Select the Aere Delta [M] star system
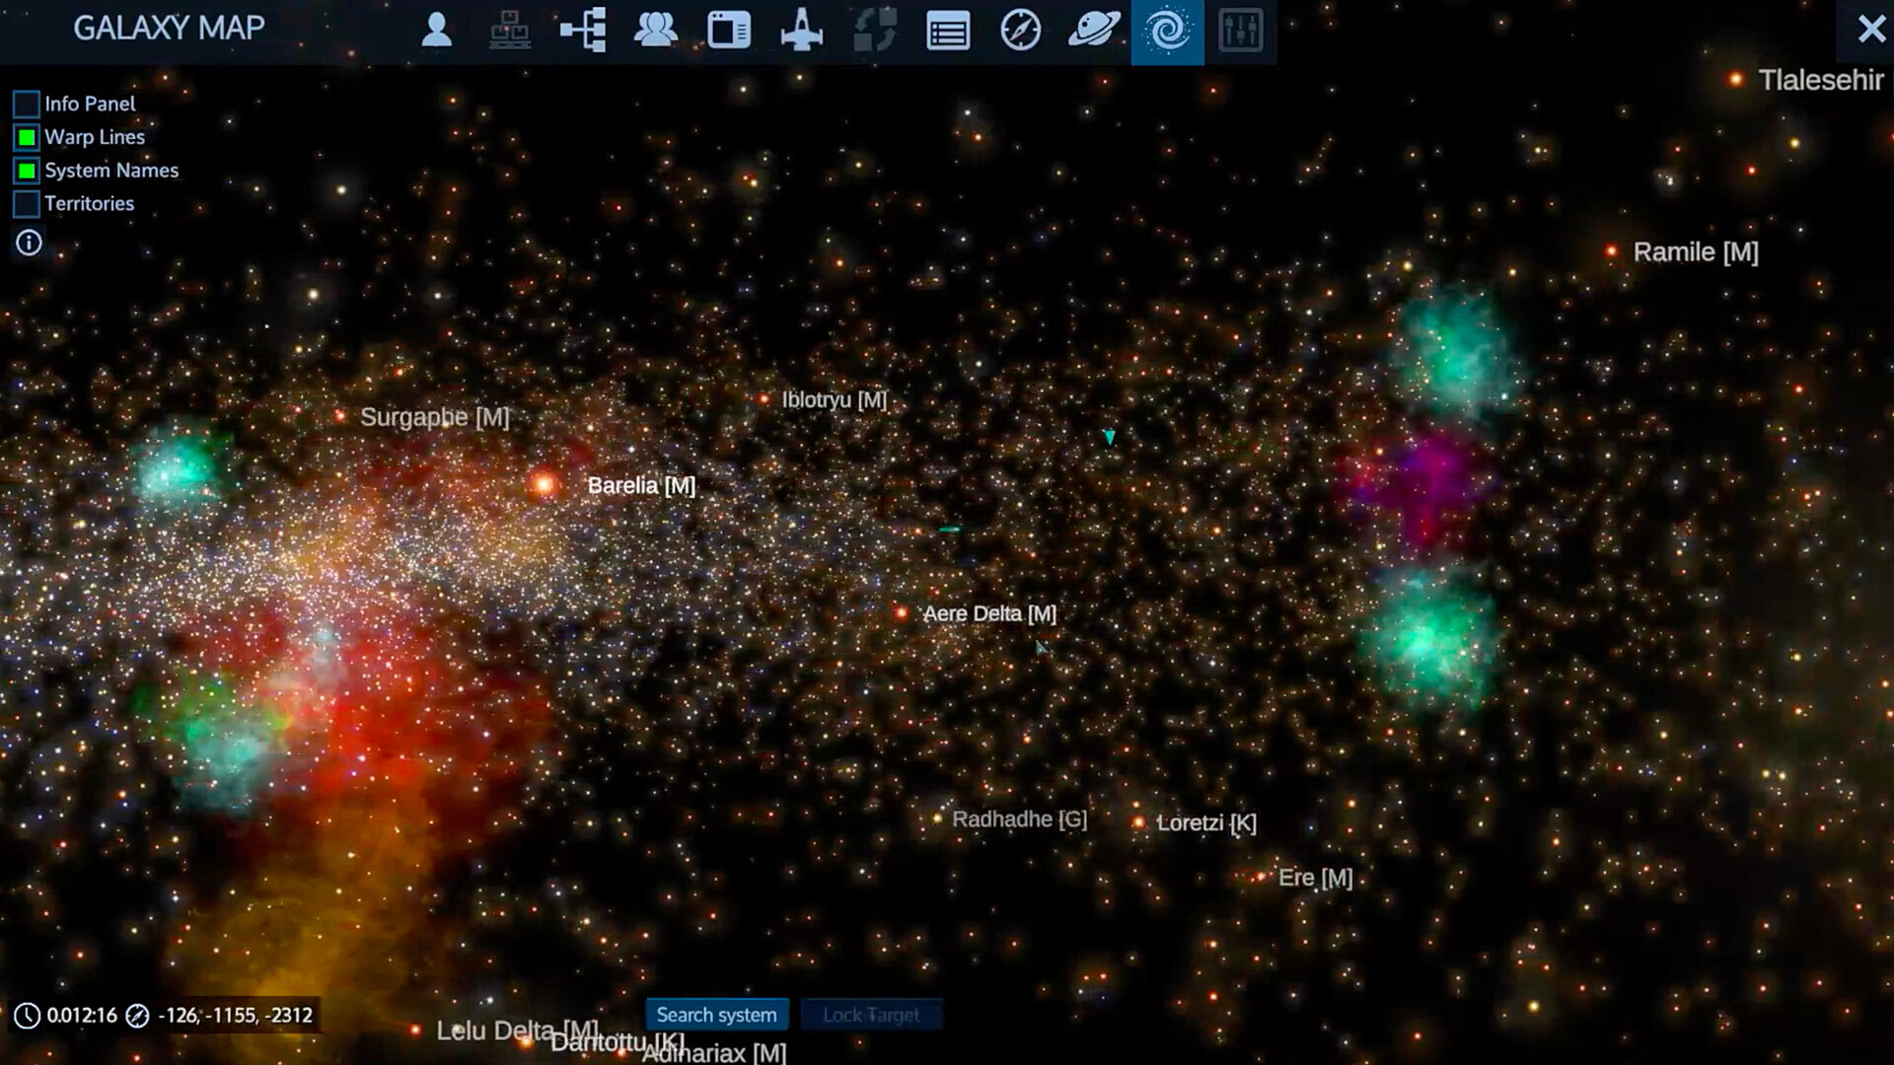The width and height of the screenshot is (1894, 1065). tap(907, 612)
